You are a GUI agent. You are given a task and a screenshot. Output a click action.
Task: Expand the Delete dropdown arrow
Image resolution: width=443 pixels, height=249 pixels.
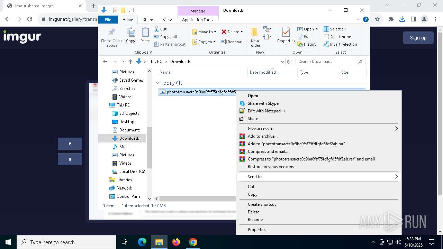(242, 32)
